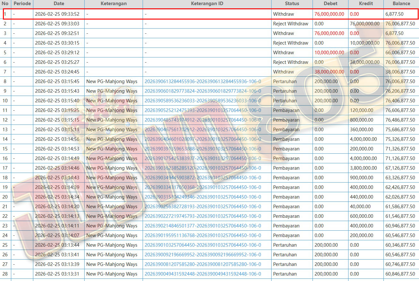Open the Keterangan ID link in row 8
The width and height of the screenshot is (419, 281).
coord(203,81)
